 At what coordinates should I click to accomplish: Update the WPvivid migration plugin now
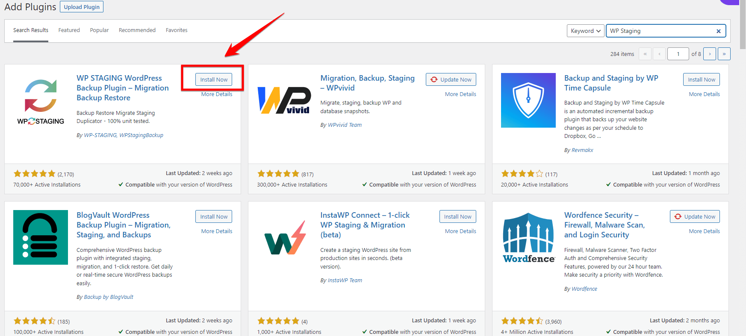[451, 79]
